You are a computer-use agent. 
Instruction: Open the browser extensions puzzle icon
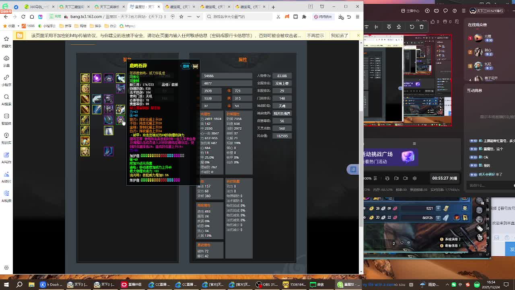[x=304, y=17]
